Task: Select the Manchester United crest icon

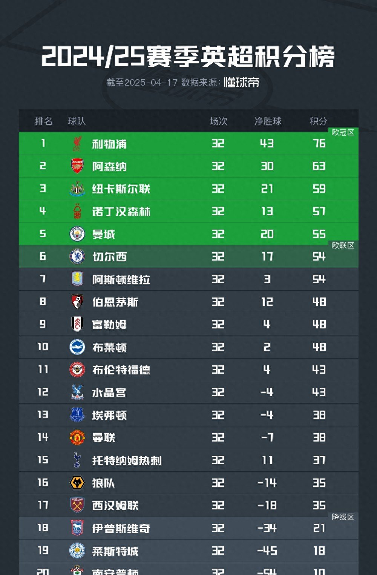Action: point(77,438)
